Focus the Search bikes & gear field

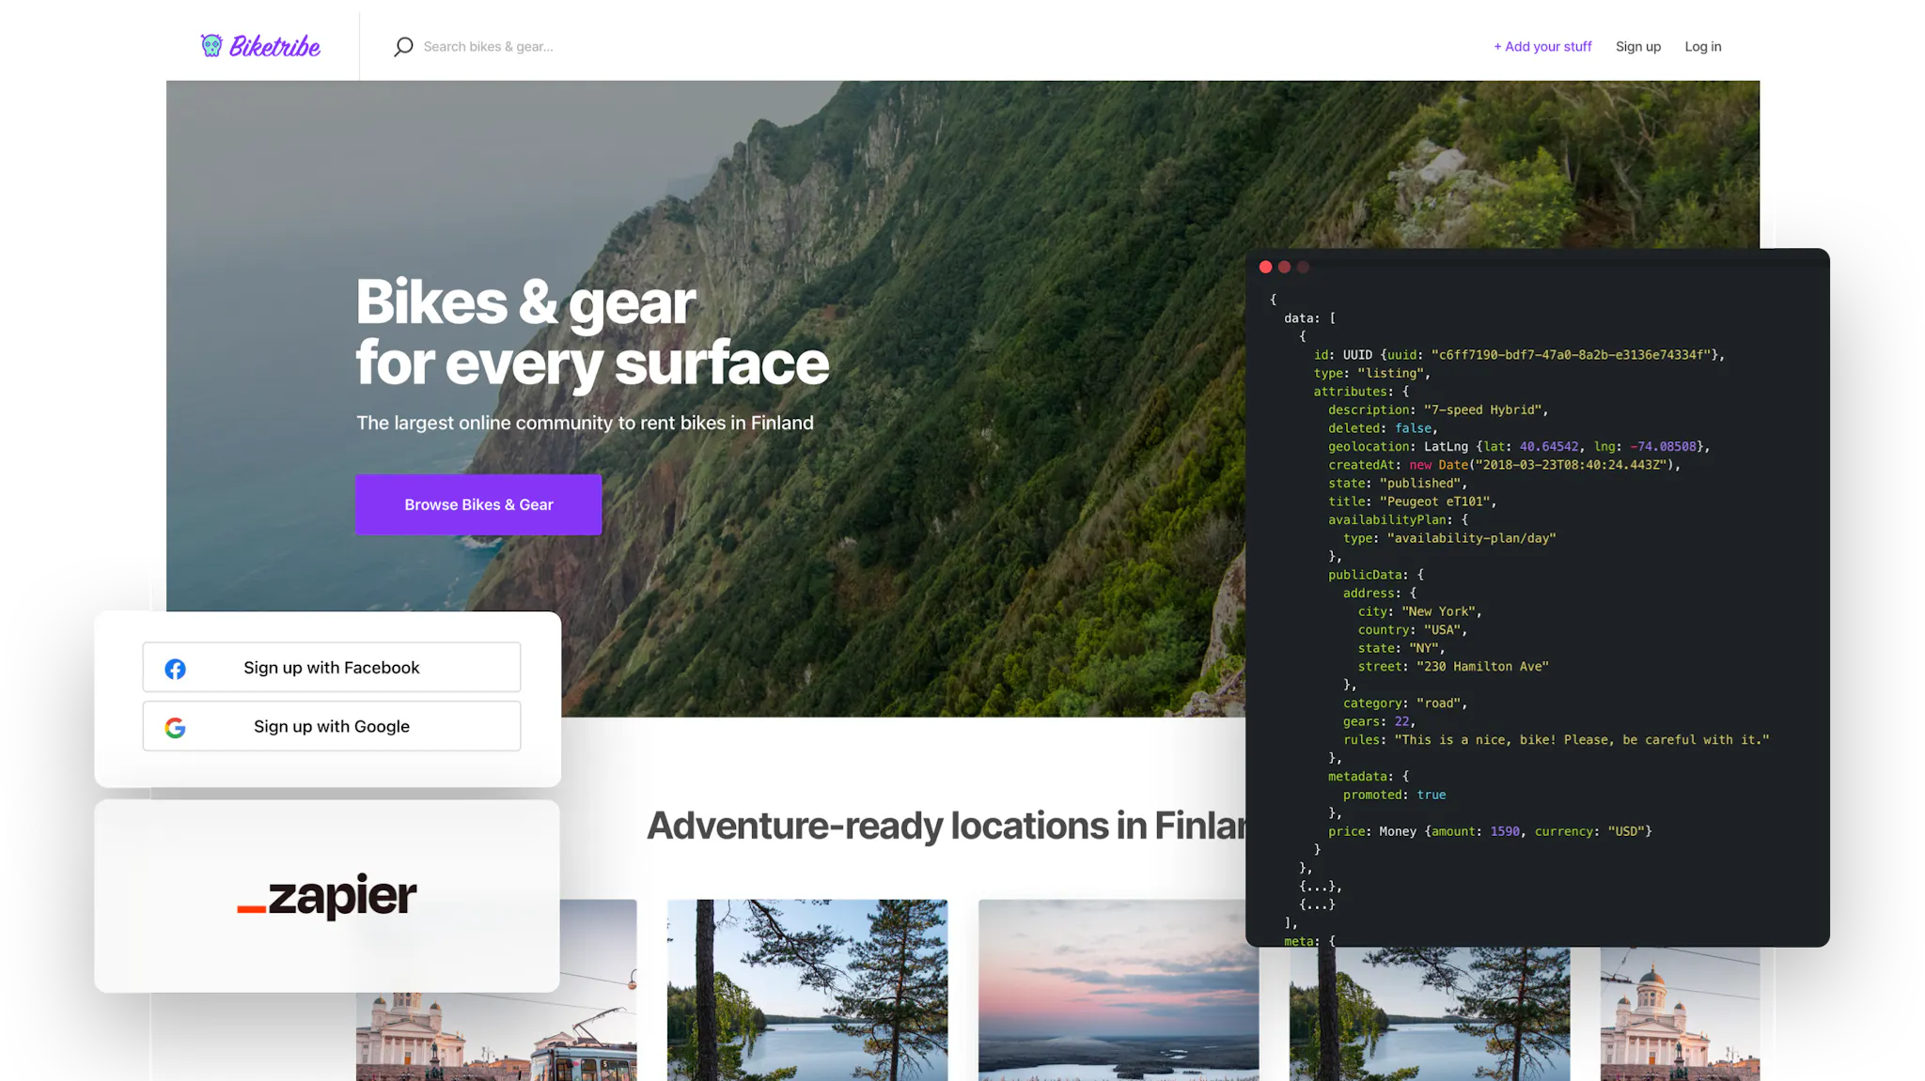488,46
